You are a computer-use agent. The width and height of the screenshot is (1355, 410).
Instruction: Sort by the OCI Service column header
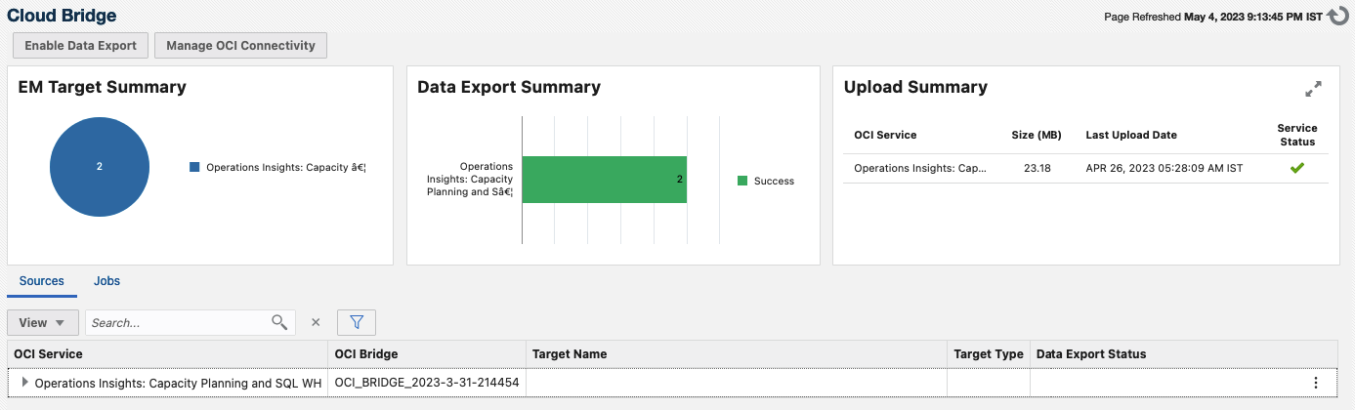pos(49,353)
